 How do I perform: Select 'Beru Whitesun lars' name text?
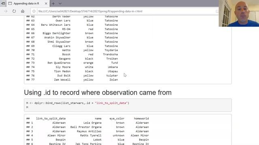tap(56, 25)
